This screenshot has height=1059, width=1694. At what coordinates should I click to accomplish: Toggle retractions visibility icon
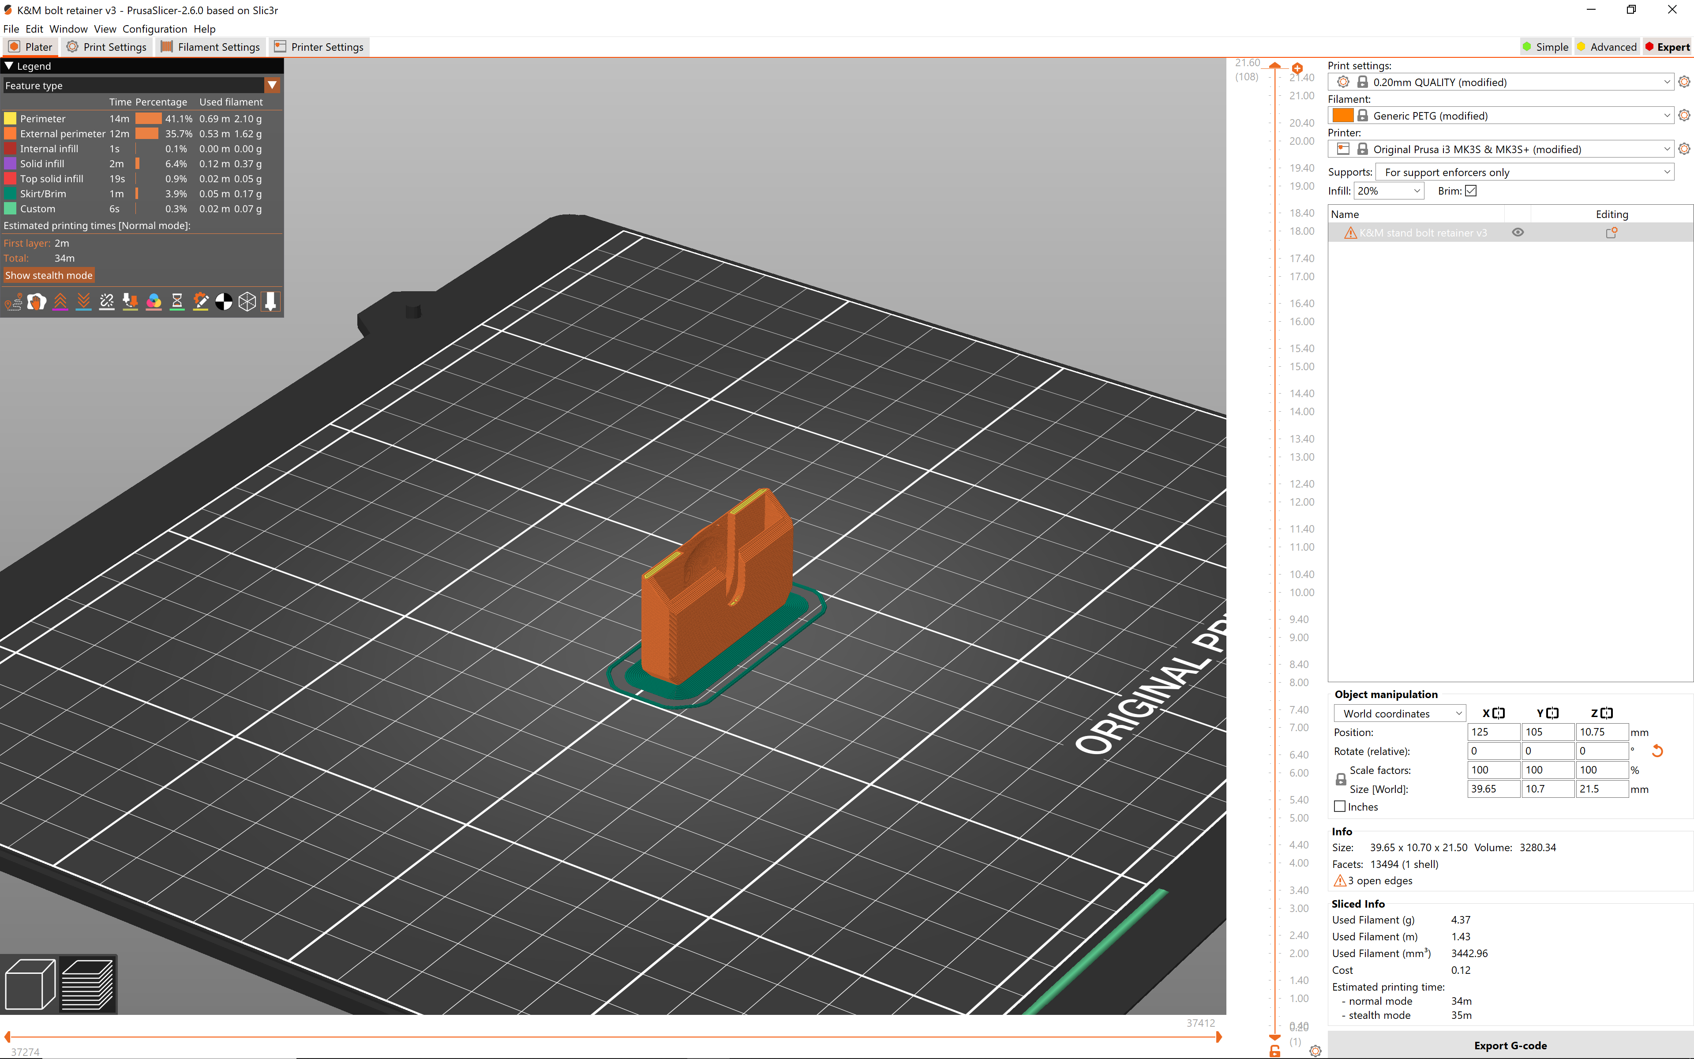(x=60, y=302)
